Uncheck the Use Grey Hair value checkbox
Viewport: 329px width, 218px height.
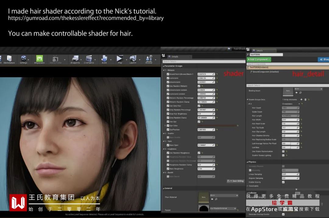pos(199,106)
